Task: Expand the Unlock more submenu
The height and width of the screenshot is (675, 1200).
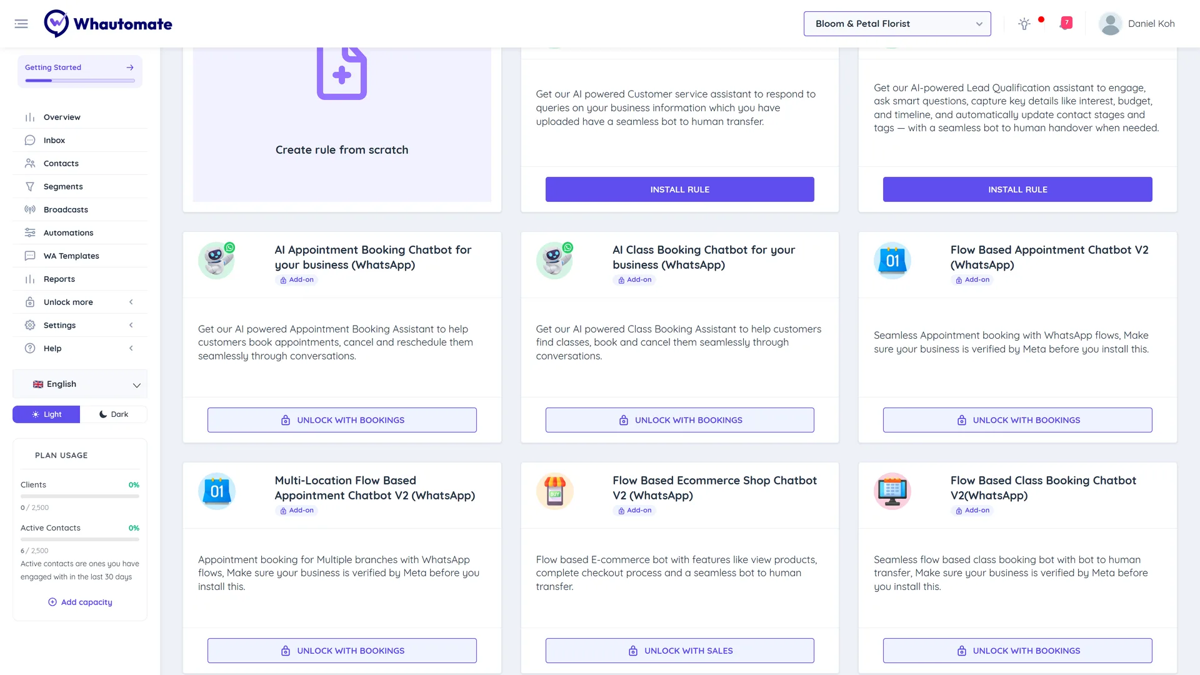Action: coord(80,302)
